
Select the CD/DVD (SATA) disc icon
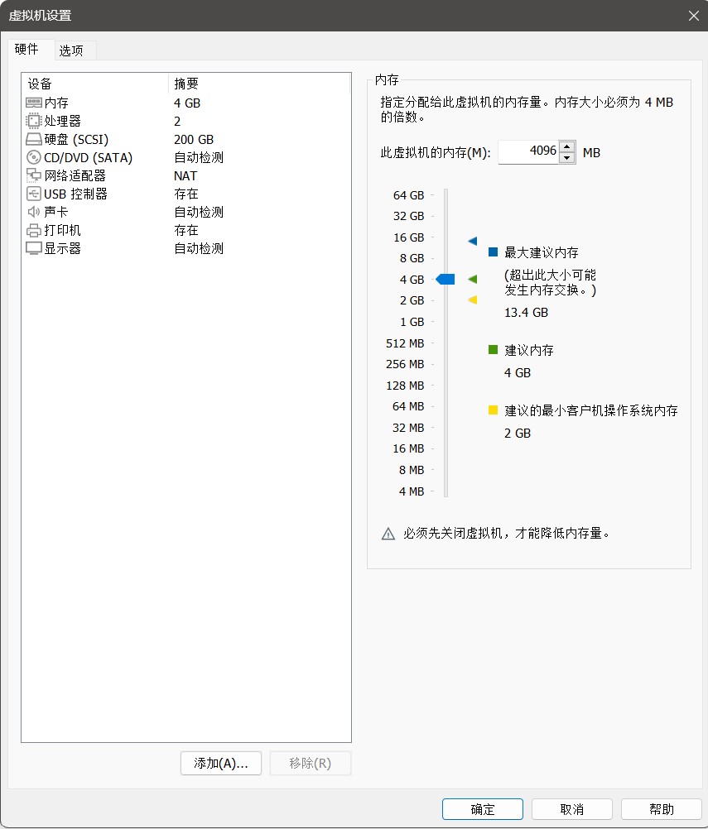point(34,157)
